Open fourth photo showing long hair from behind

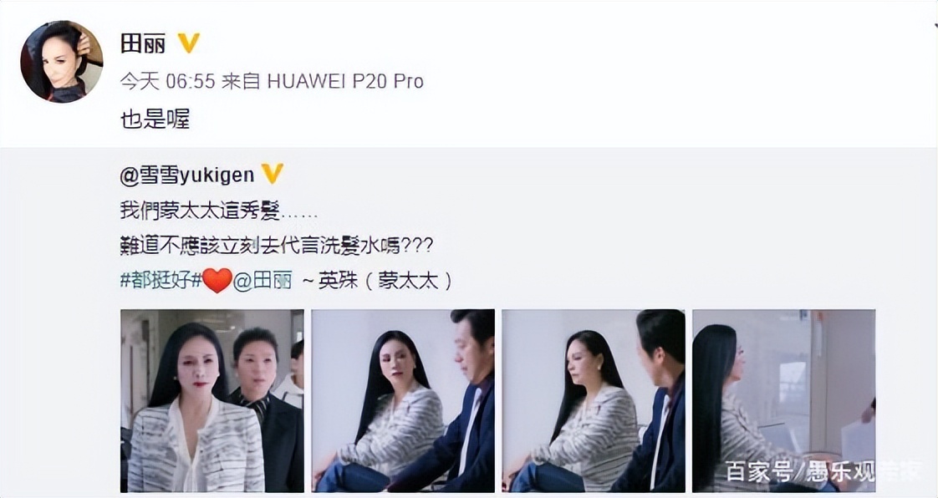click(783, 400)
